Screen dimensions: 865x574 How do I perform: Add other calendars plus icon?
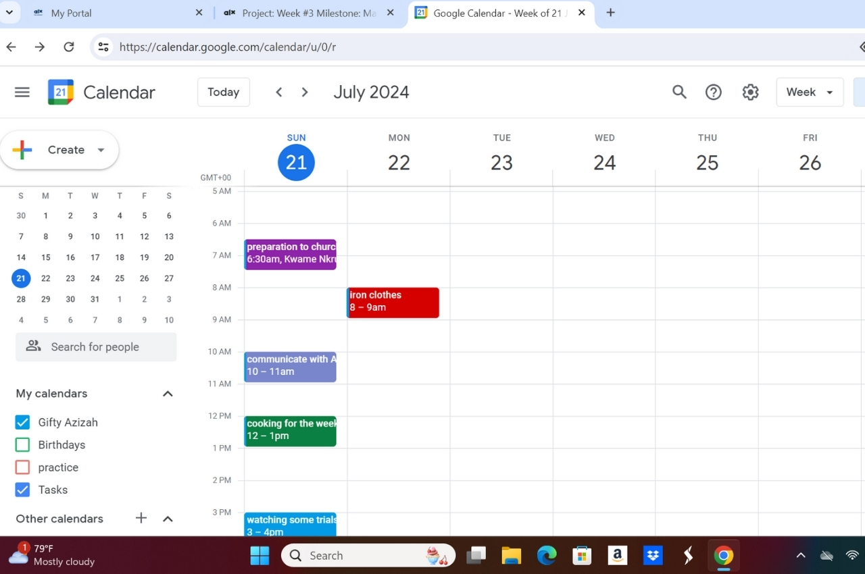tap(141, 518)
